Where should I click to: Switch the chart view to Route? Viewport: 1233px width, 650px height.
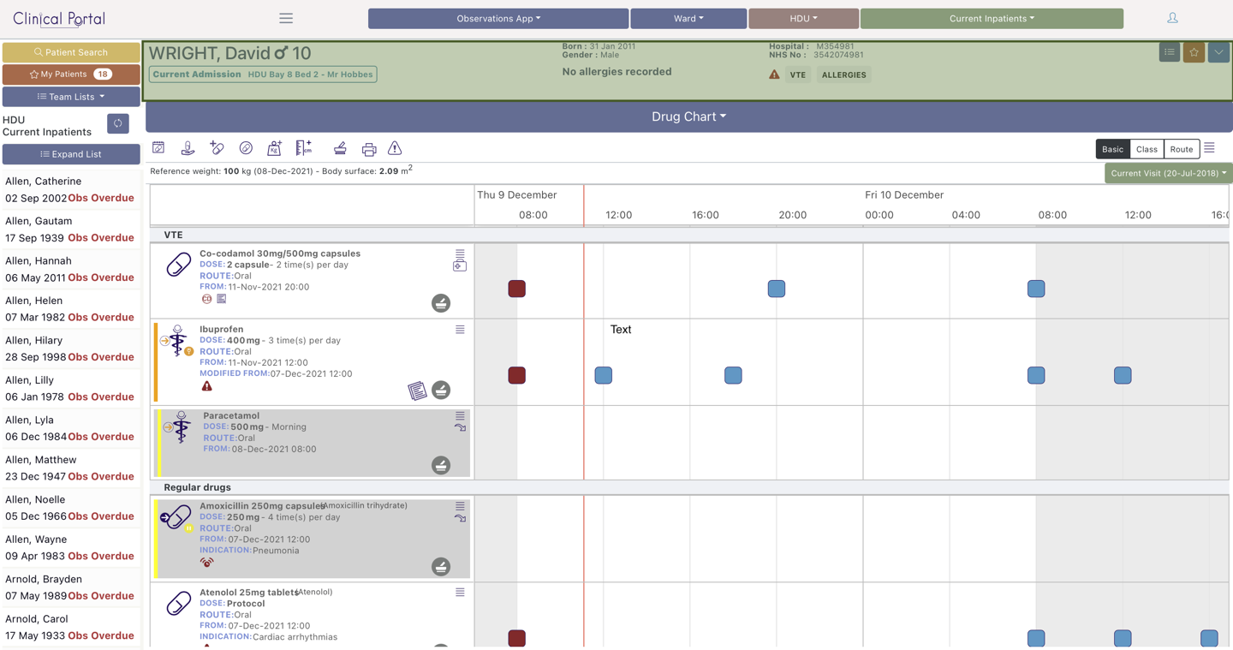[1181, 149]
